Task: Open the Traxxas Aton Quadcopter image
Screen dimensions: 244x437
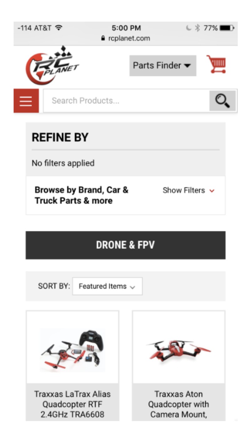Action: coord(178,347)
